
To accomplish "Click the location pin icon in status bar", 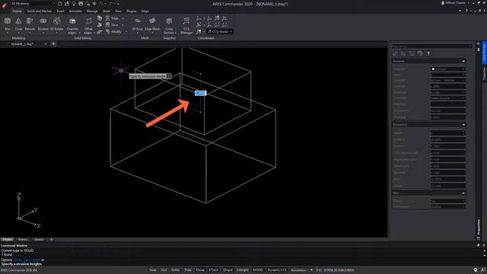I will 476,270.
